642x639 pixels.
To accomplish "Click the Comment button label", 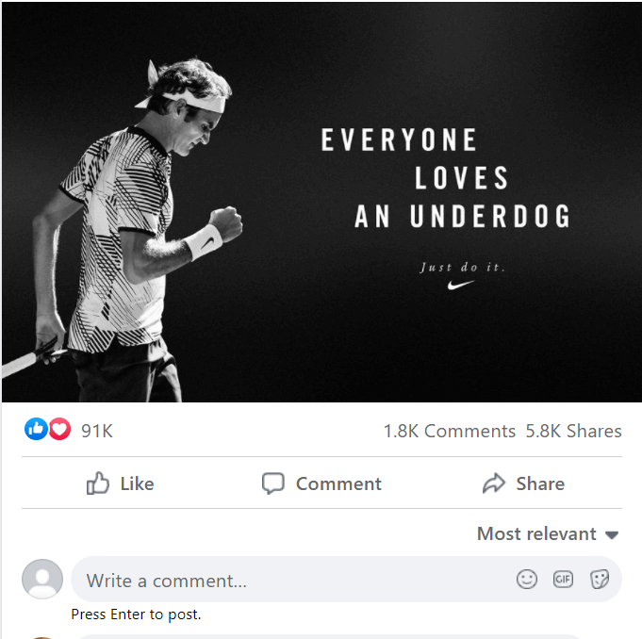I will coord(338,483).
